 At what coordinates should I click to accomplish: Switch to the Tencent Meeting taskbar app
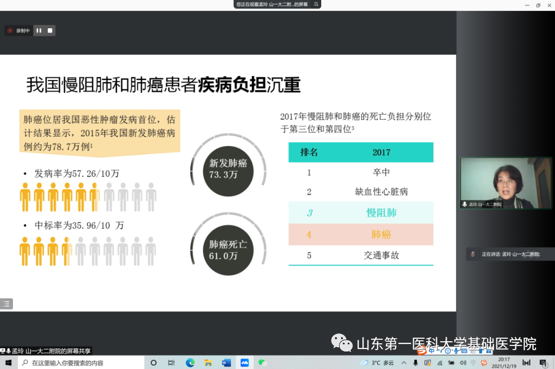tap(245, 363)
